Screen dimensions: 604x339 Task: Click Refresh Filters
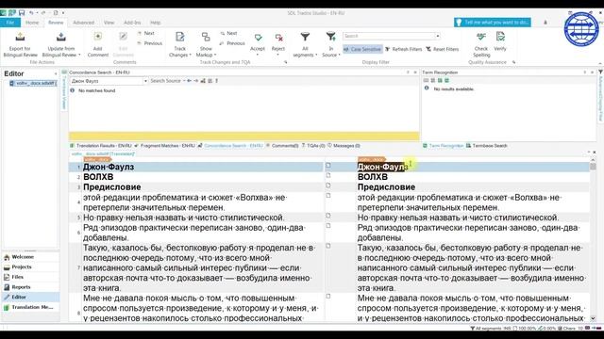(x=404, y=49)
